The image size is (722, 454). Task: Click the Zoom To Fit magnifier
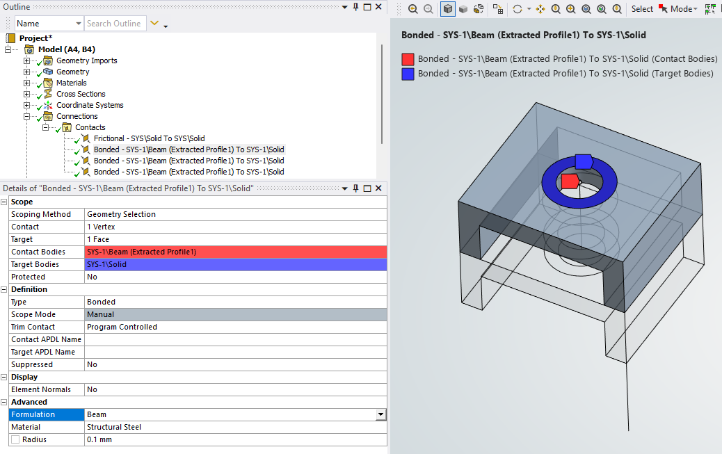(586, 9)
